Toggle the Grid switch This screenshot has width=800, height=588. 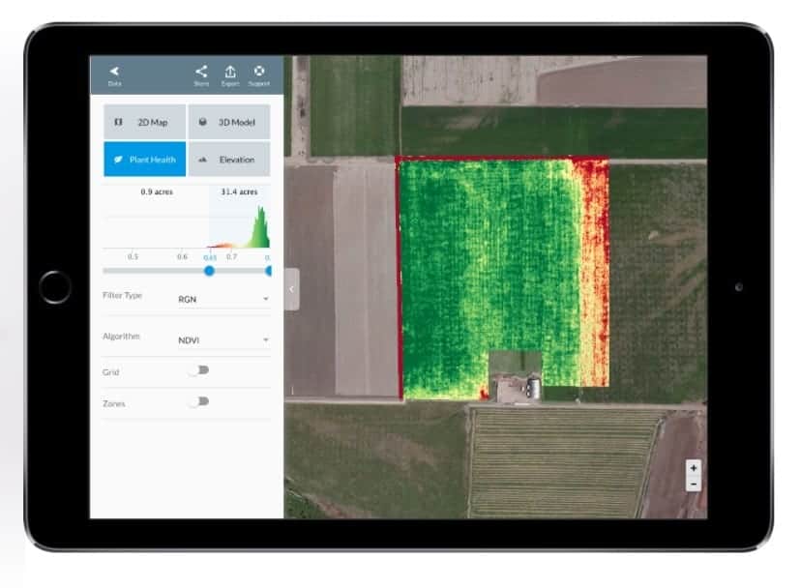point(198,370)
